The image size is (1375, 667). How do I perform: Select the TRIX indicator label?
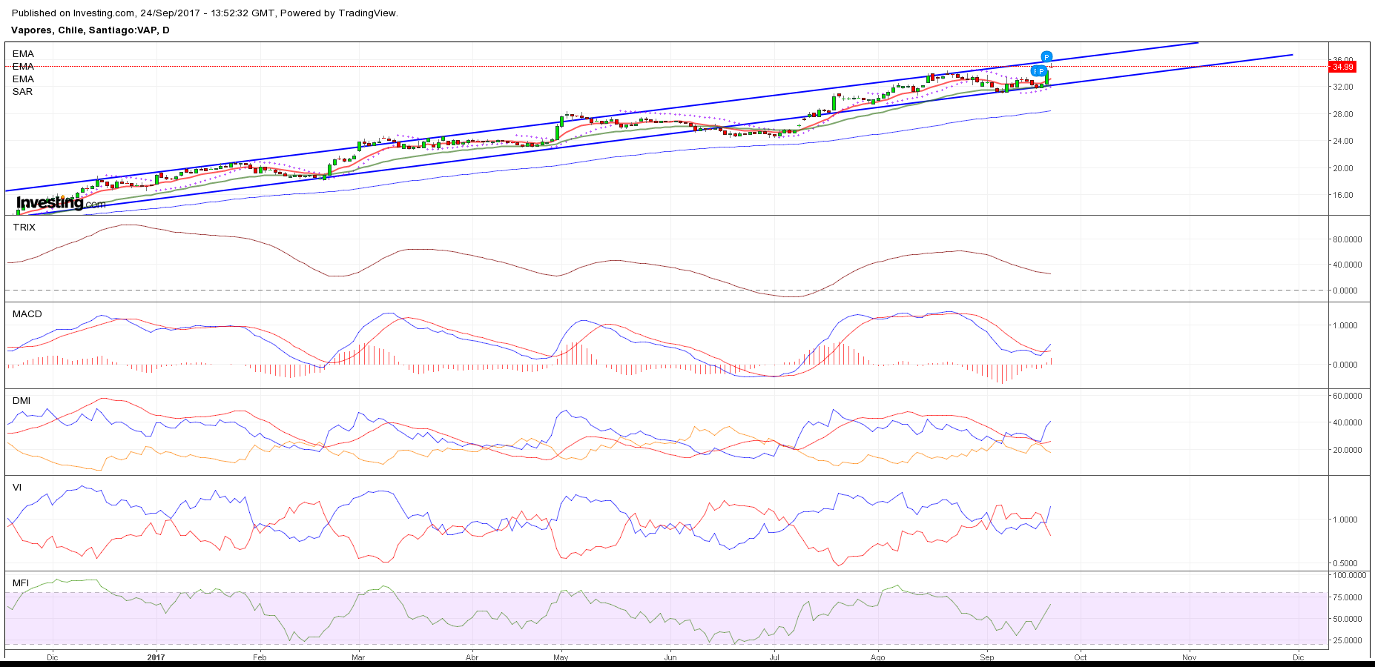click(x=24, y=228)
